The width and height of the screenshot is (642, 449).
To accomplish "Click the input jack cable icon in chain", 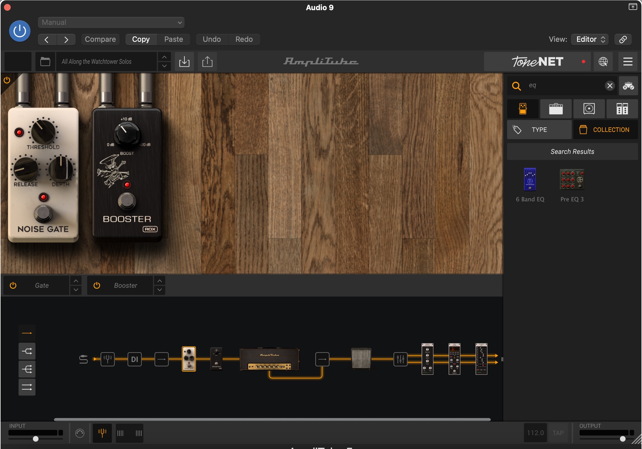I will pos(83,359).
